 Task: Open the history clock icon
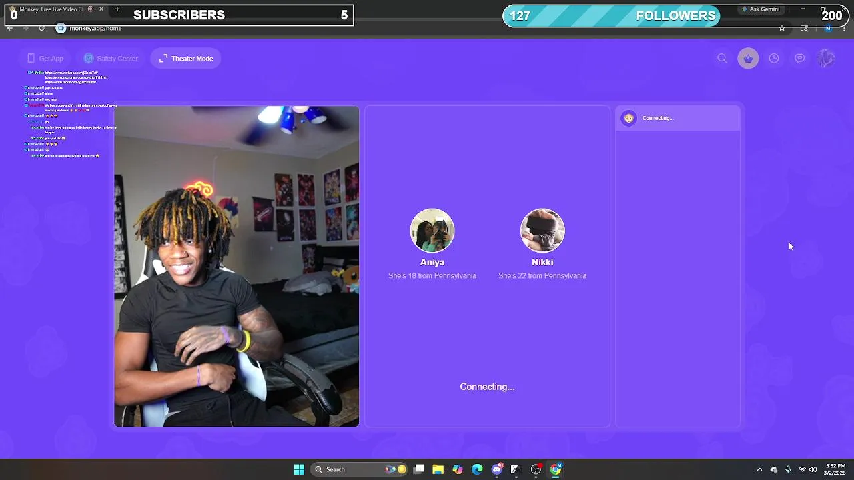click(774, 59)
